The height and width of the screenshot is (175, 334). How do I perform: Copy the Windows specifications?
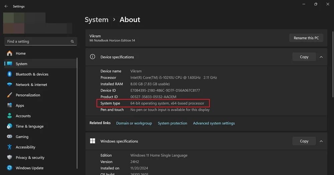(304, 141)
